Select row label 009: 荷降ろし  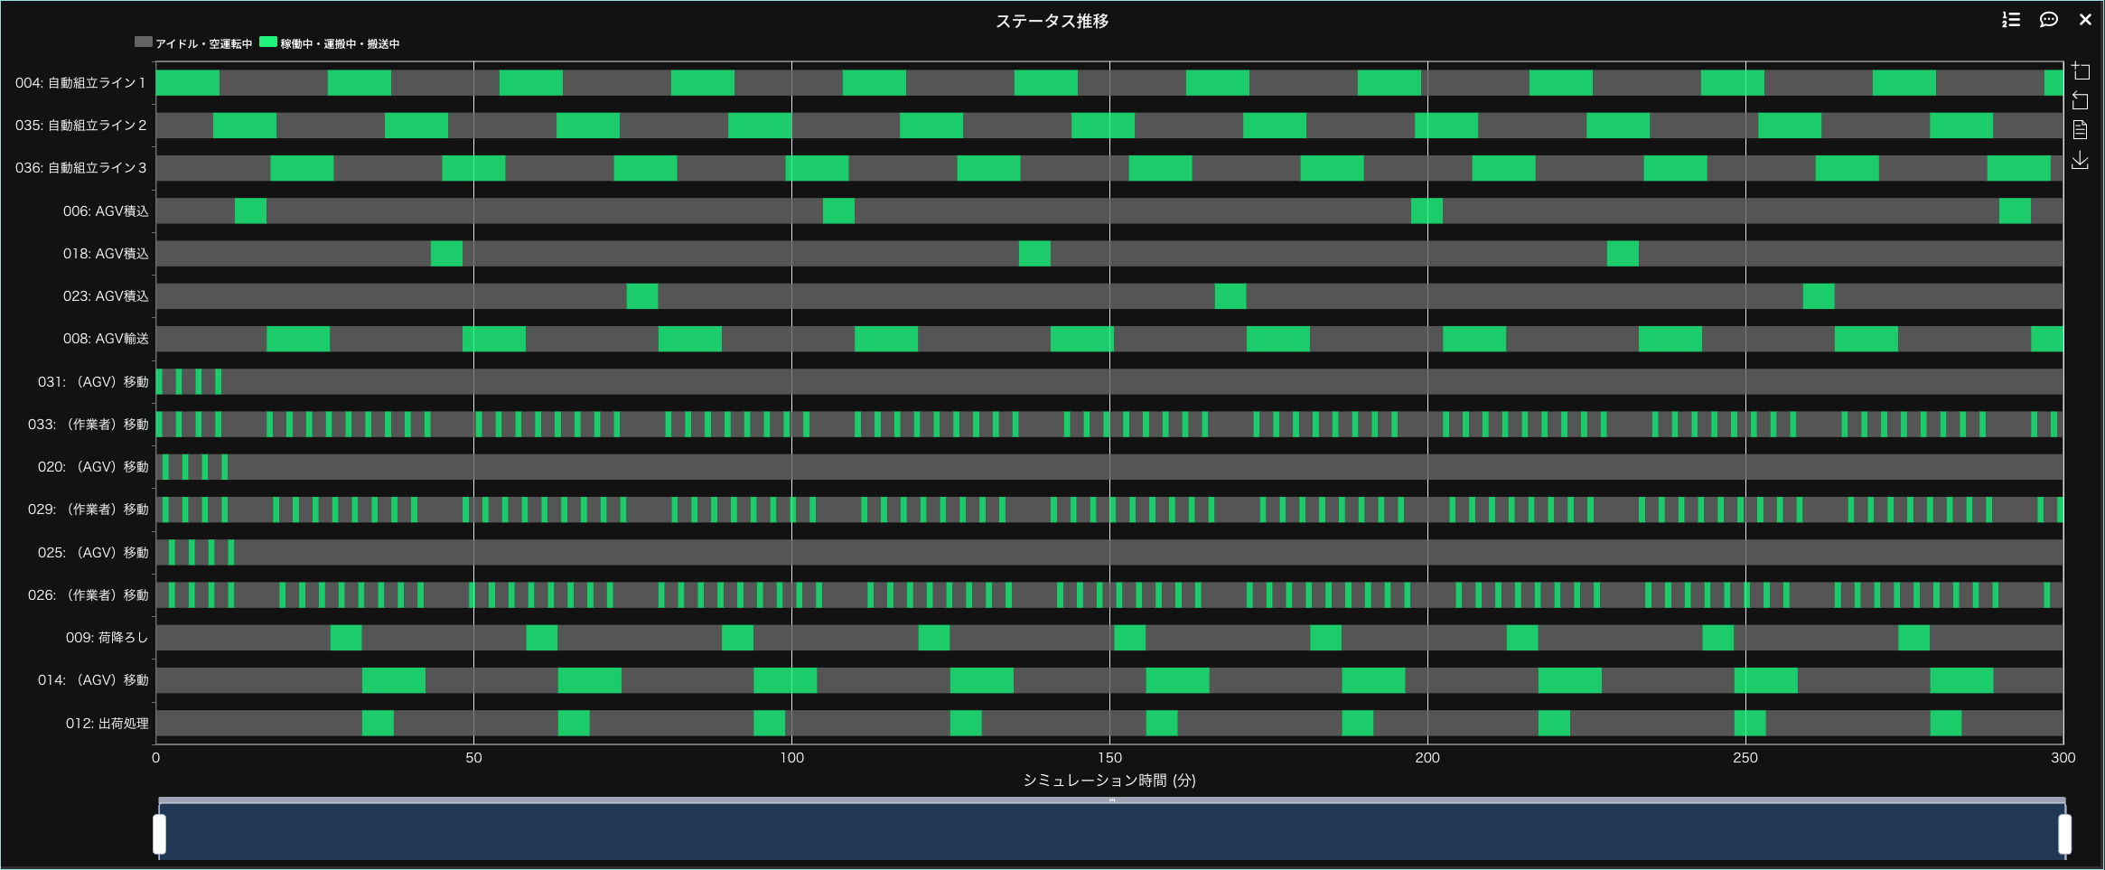107,638
